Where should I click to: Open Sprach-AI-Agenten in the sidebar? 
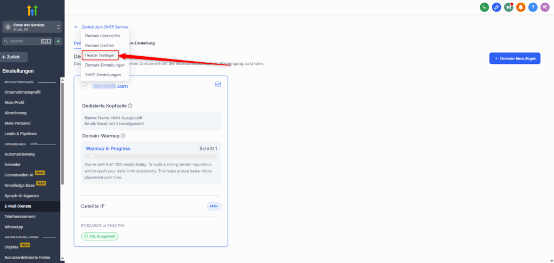point(22,196)
